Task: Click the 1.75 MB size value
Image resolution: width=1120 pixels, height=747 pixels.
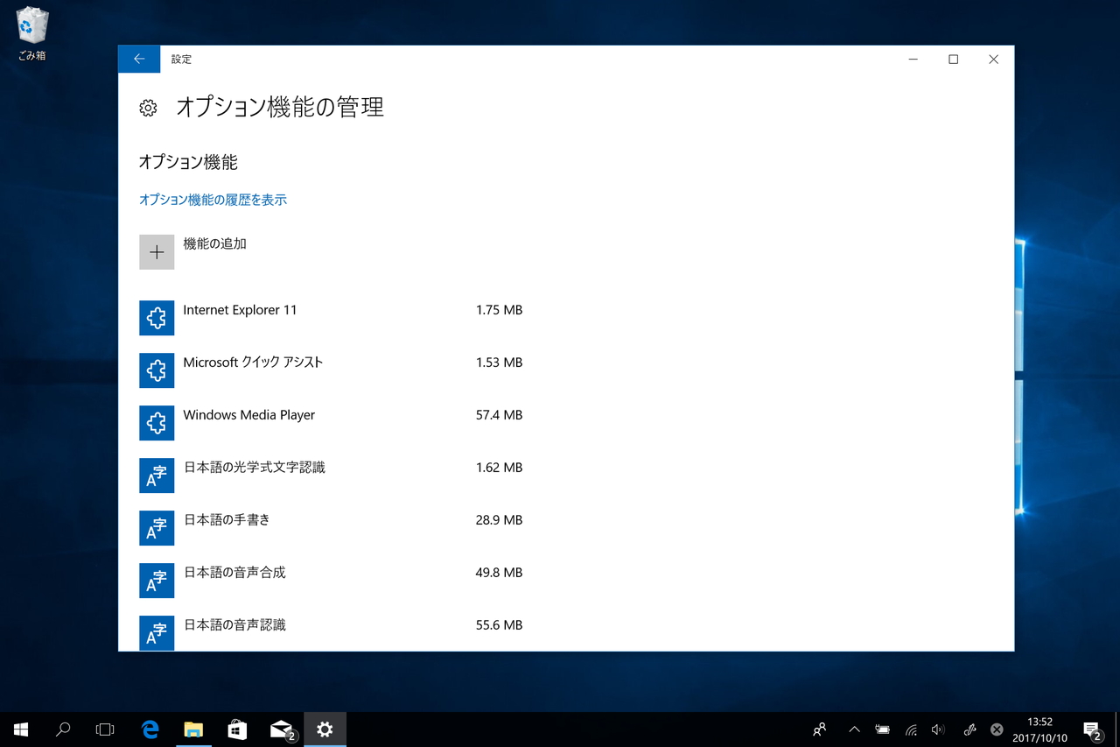Action: point(499,310)
